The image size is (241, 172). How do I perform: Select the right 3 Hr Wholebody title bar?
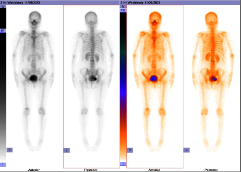click(180, 3)
